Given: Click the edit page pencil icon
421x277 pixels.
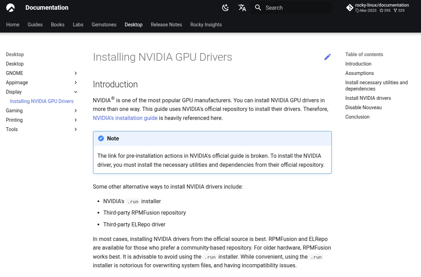Looking at the screenshot, I should [x=327, y=57].
